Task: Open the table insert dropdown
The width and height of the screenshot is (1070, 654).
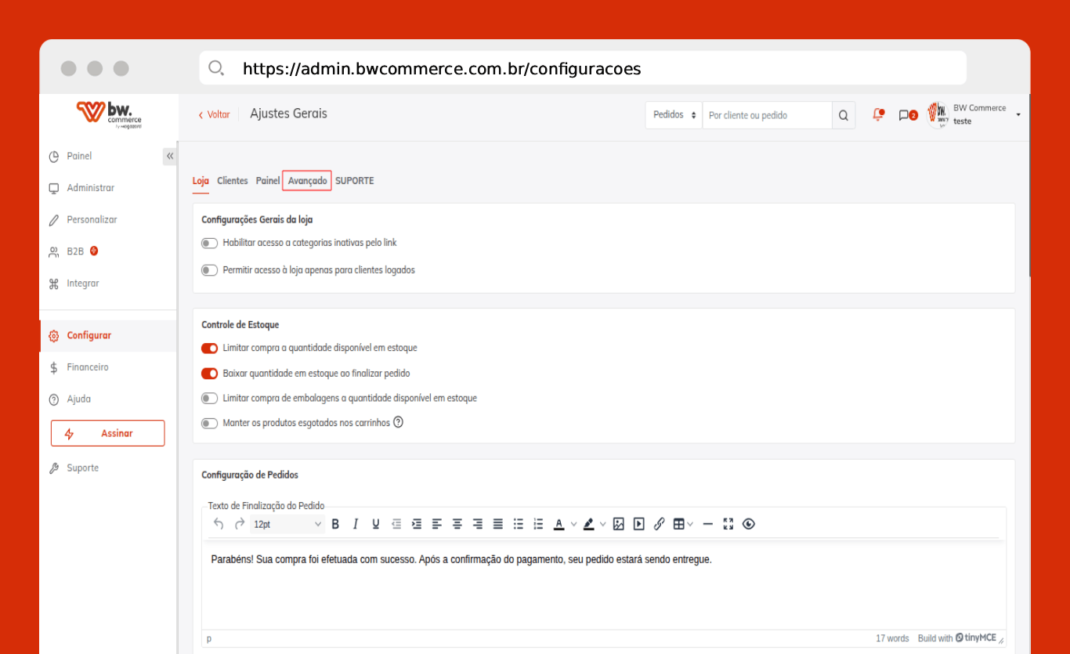Action: point(683,524)
